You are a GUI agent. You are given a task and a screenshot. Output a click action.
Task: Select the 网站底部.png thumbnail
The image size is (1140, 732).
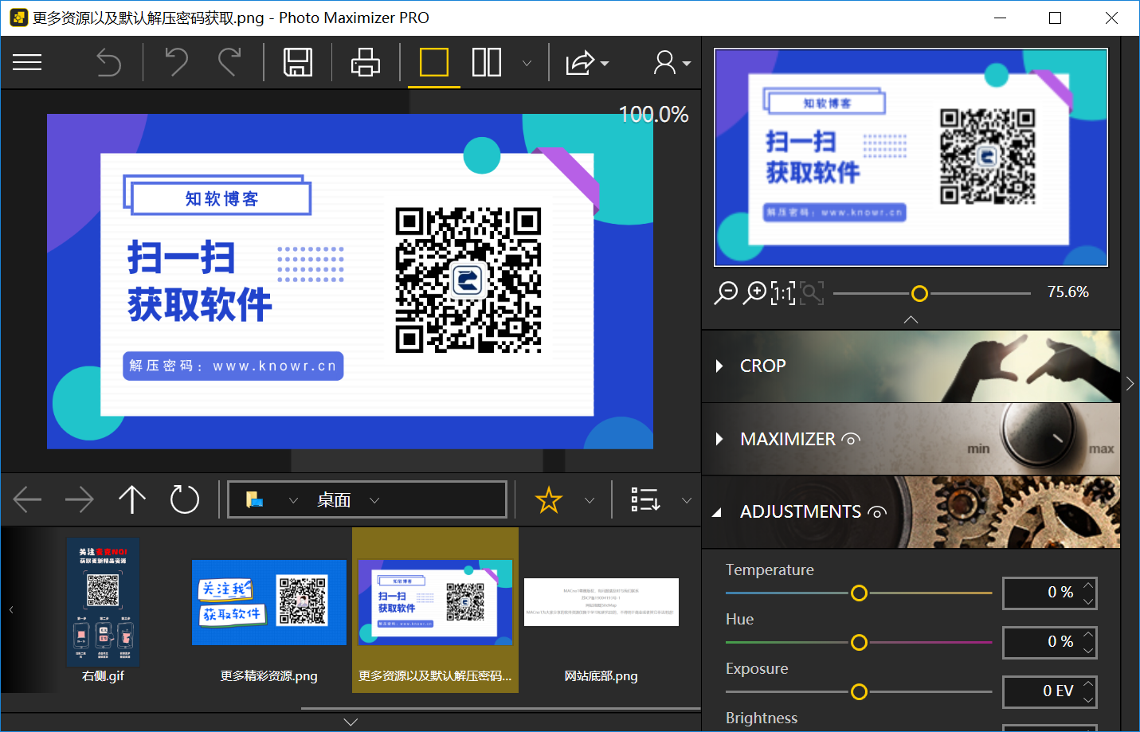[601, 611]
